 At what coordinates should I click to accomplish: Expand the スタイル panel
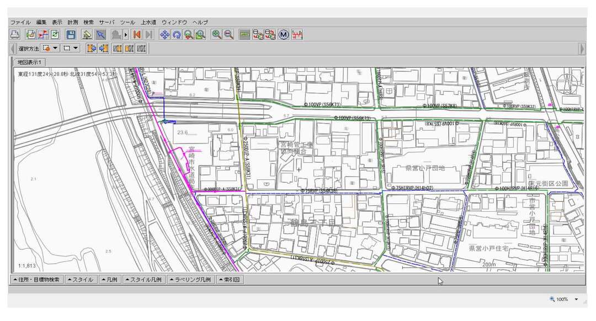pos(81,280)
